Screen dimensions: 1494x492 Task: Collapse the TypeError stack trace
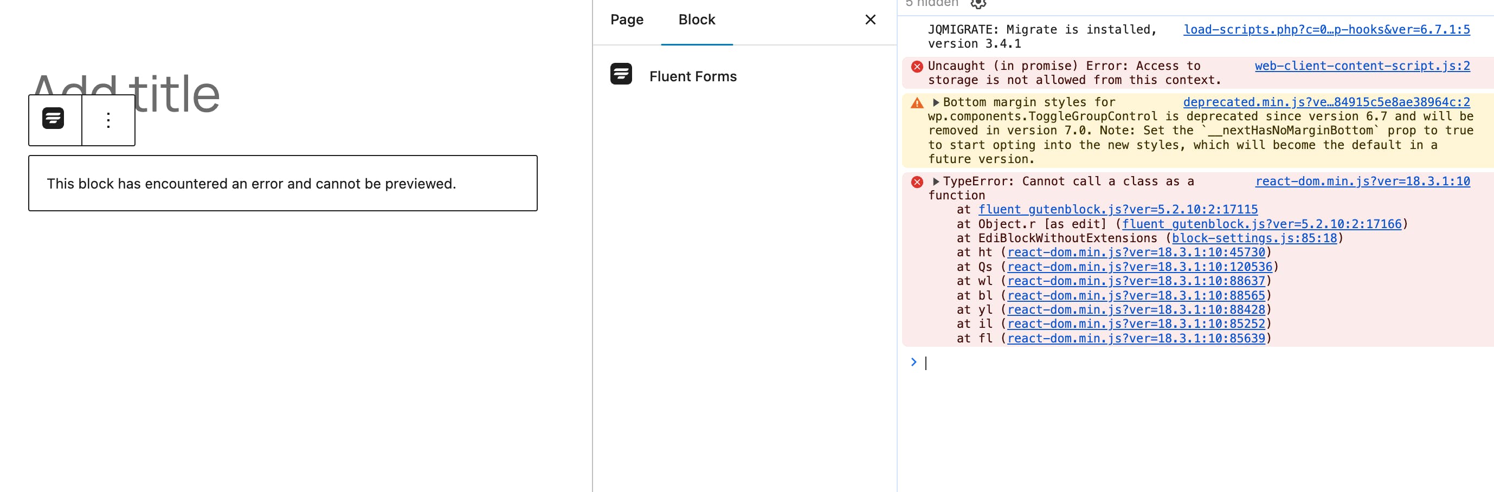[x=936, y=182]
